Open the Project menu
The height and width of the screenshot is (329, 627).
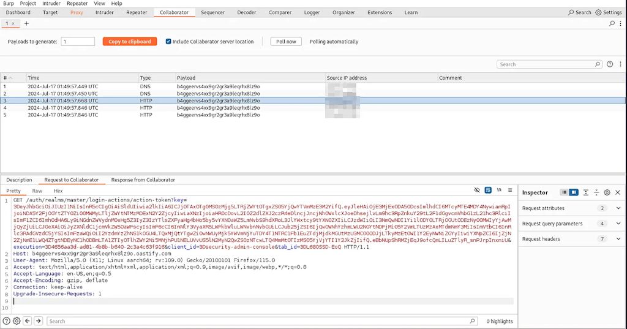coord(28,3)
